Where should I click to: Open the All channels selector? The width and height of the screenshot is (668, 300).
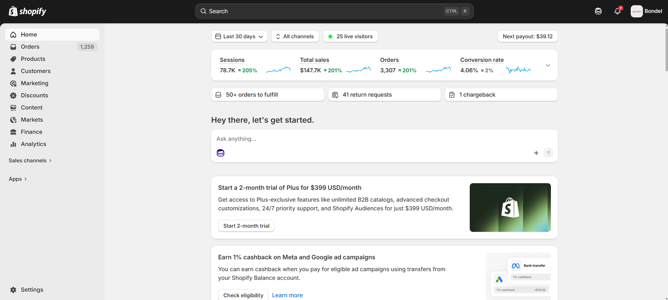pos(295,37)
